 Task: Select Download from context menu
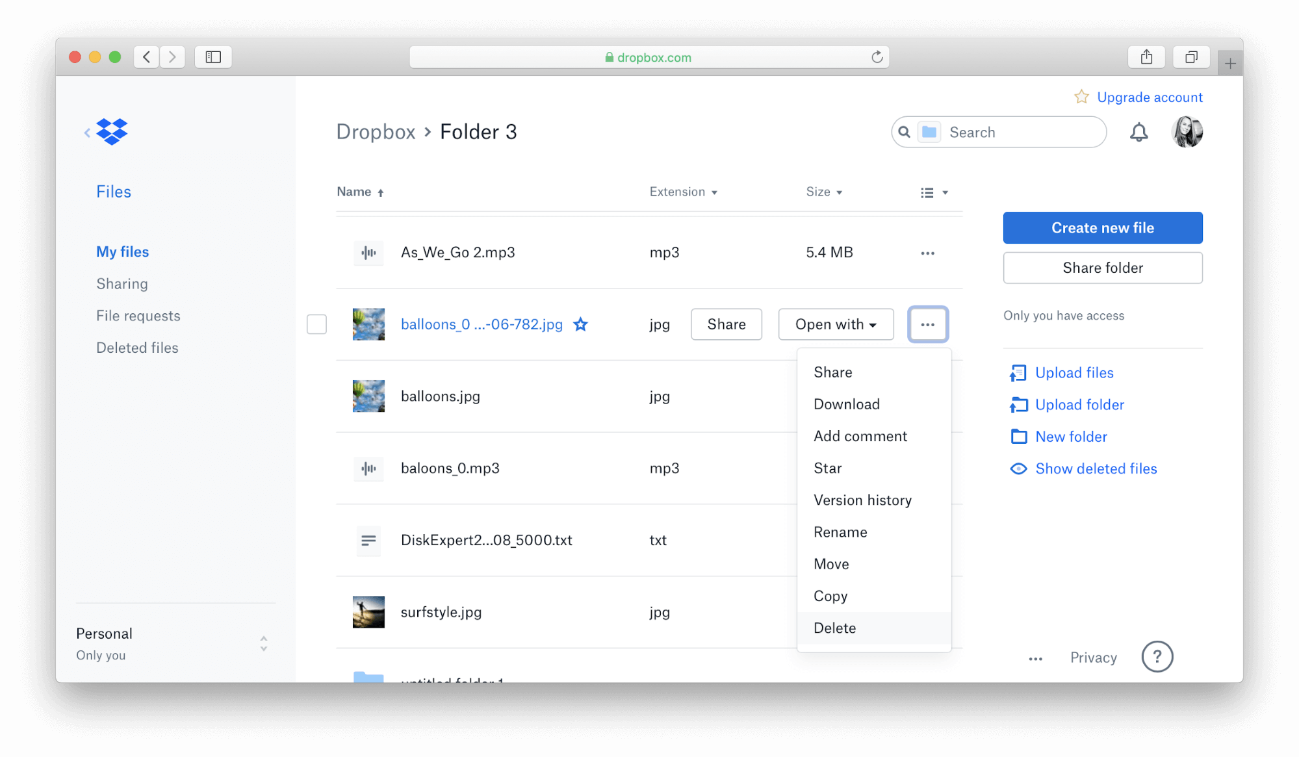[x=847, y=404]
